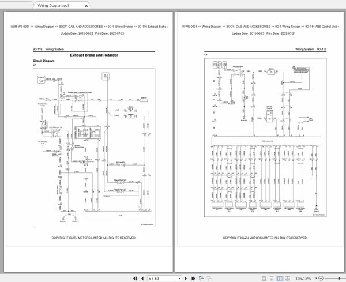Click the zoom out minus button
Screen dimensions: 346x282
coord(321,279)
